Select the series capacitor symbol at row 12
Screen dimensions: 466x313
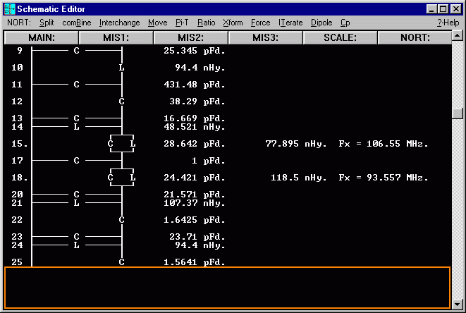(122, 102)
